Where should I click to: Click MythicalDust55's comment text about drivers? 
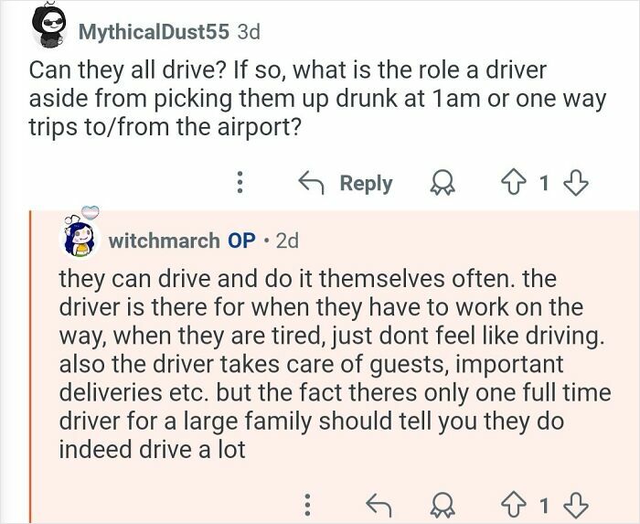click(x=311, y=96)
